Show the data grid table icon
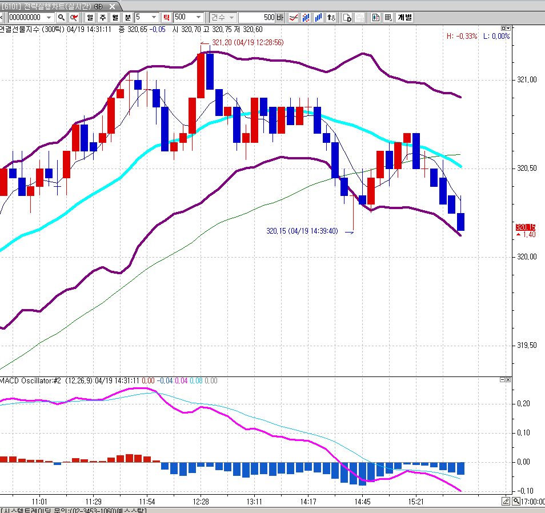This screenshot has height=513, width=545. click(x=388, y=17)
